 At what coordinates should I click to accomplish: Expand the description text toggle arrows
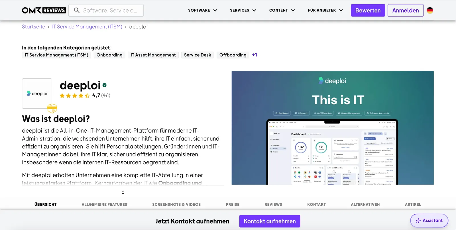click(123, 192)
